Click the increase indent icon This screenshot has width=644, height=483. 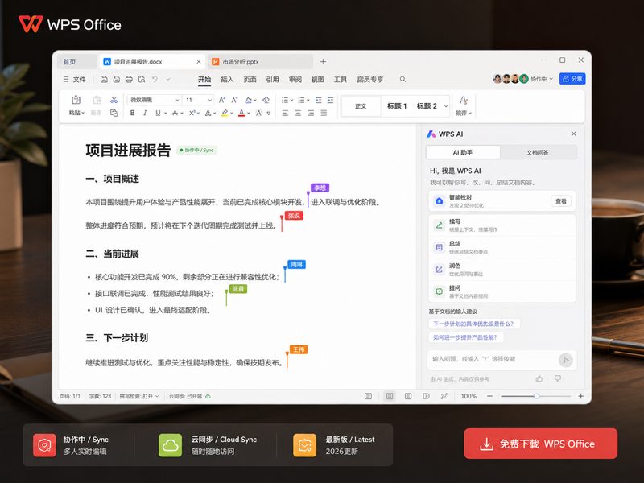pos(330,100)
